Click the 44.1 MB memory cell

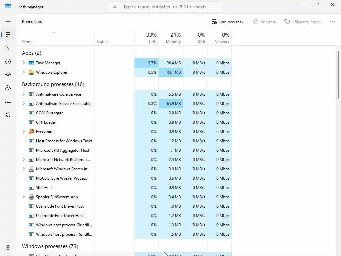coord(171,72)
